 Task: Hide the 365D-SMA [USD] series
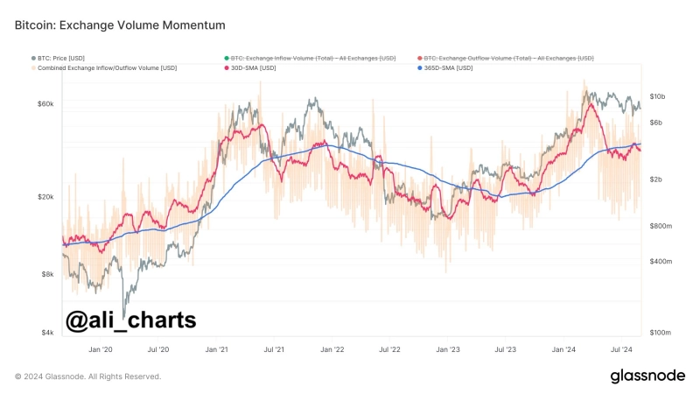pos(451,67)
